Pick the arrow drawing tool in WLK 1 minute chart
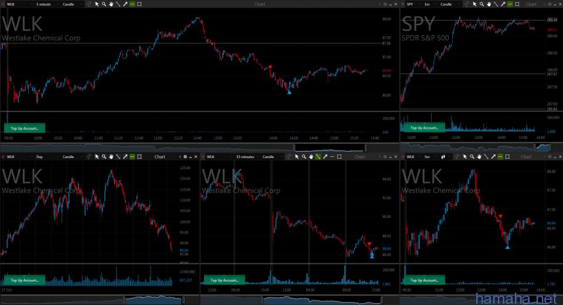The width and height of the screenshot is (563, 305). click(x=126, y=4)
